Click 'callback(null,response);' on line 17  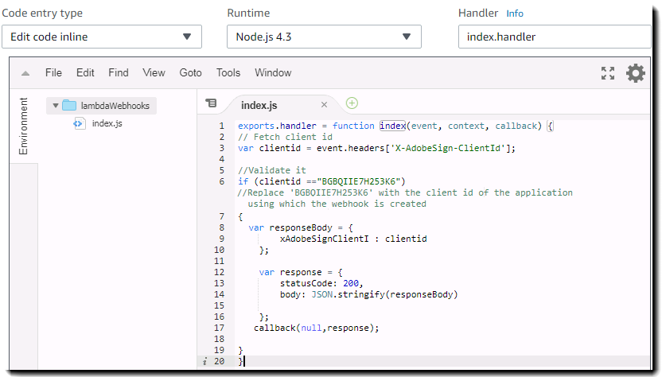point(317,328)
